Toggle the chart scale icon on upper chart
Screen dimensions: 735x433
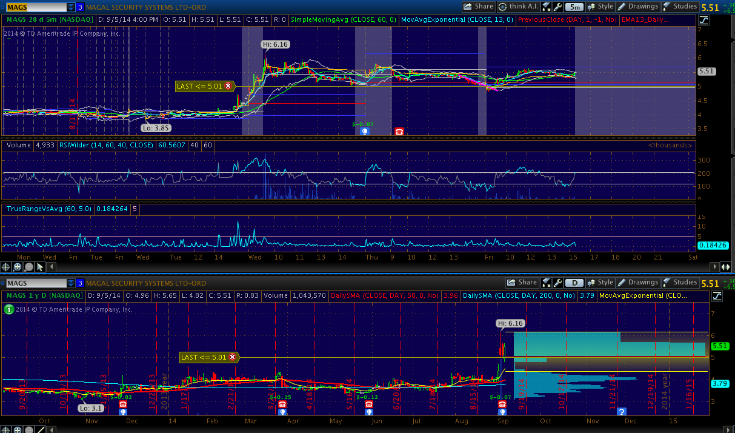pyautogui.click(x=717, y=20)
